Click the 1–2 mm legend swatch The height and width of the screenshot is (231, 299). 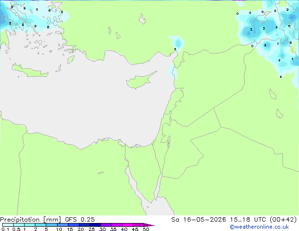coord(30,225)
